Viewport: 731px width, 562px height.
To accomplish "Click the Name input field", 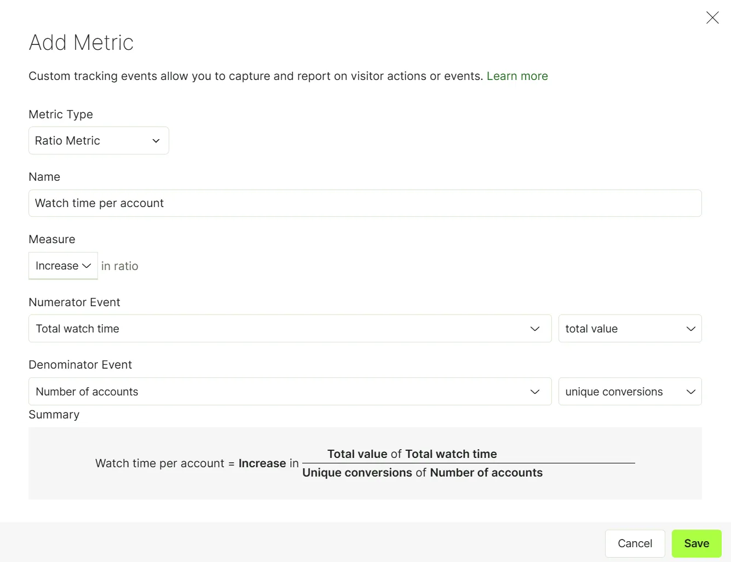I will pyautogui.click(x=365, y=203).
